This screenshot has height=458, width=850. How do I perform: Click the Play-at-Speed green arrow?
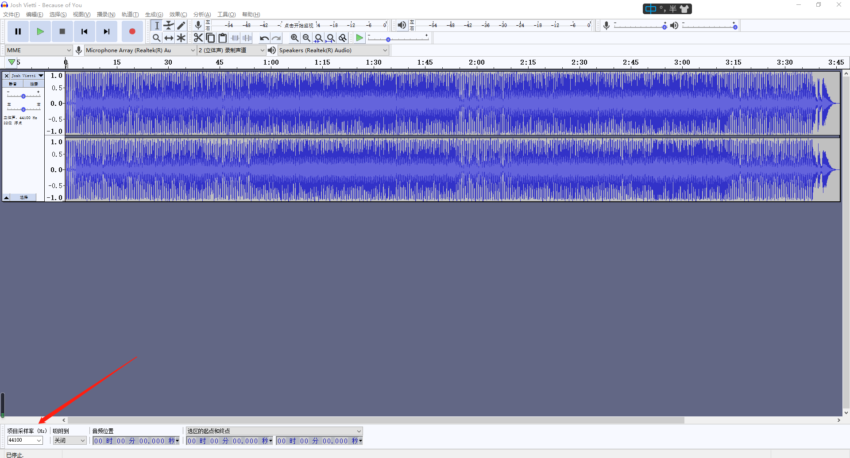pos(359,38)
